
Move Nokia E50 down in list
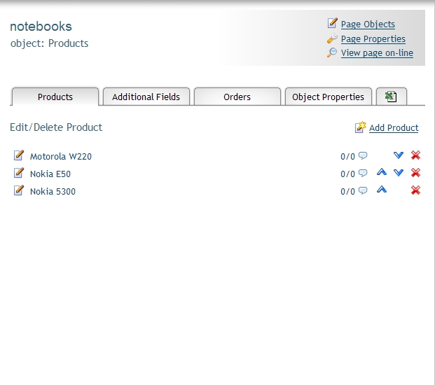pyautogui.click(x=399, y=173)
